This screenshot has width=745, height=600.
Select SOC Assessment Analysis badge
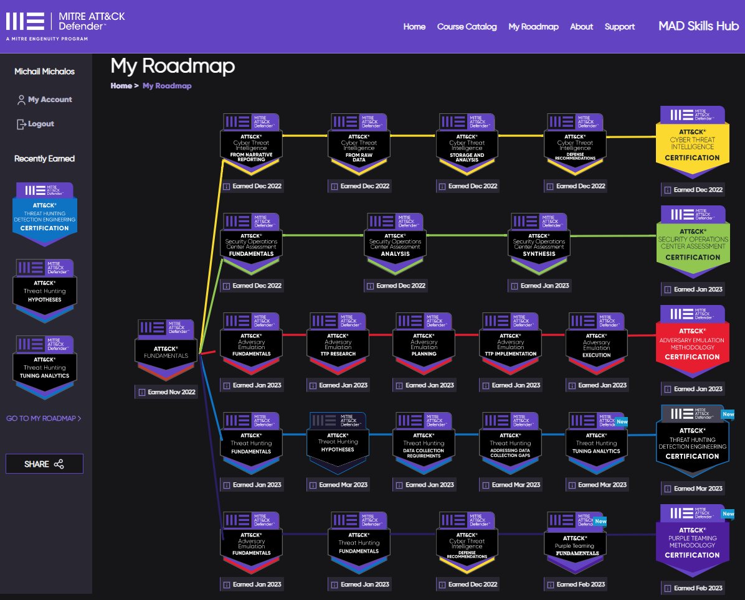pos(396,244)
